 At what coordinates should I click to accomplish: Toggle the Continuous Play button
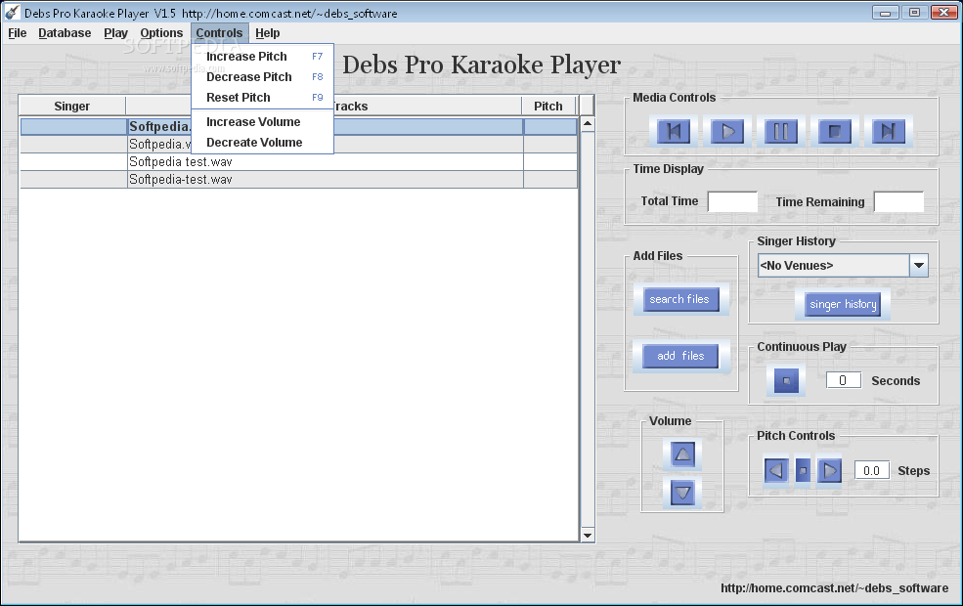(x=786, y=380)
